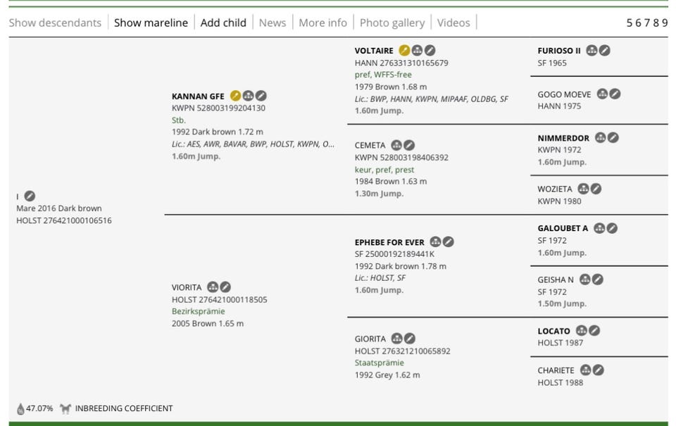
Task: Click the gold badge icon next to VOLTAIRE
Action: (404, 51)
